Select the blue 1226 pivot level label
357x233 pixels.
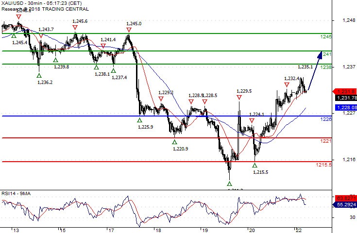(x=326, y=119)
